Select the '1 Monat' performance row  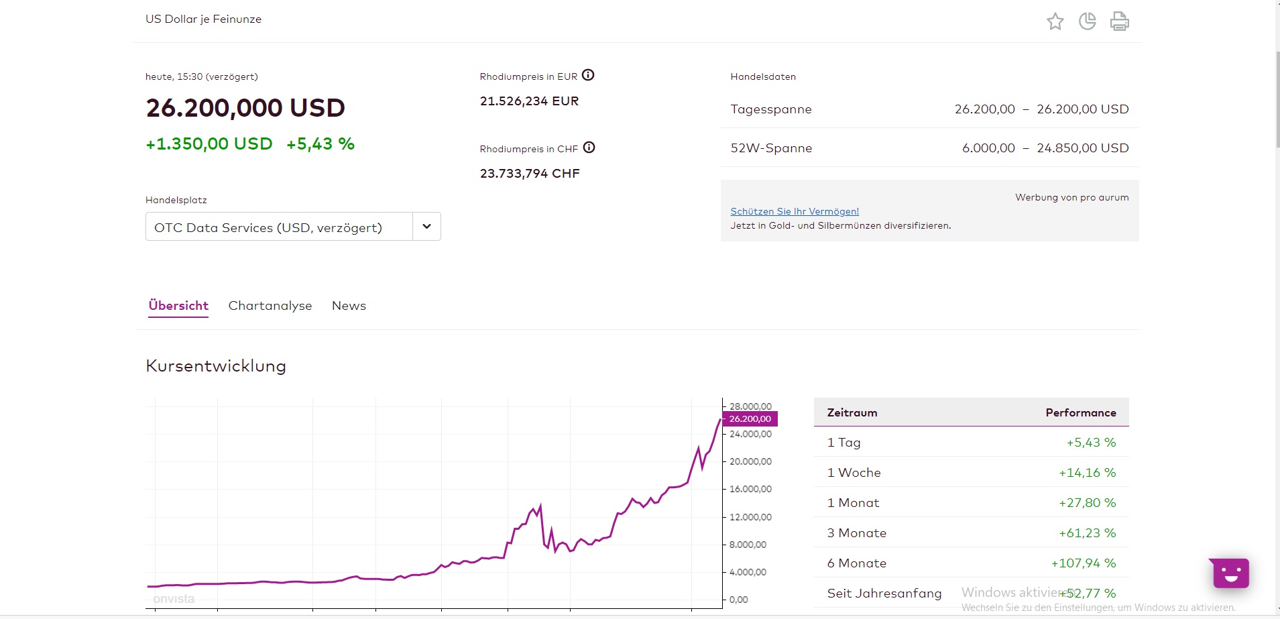(971, 503)
